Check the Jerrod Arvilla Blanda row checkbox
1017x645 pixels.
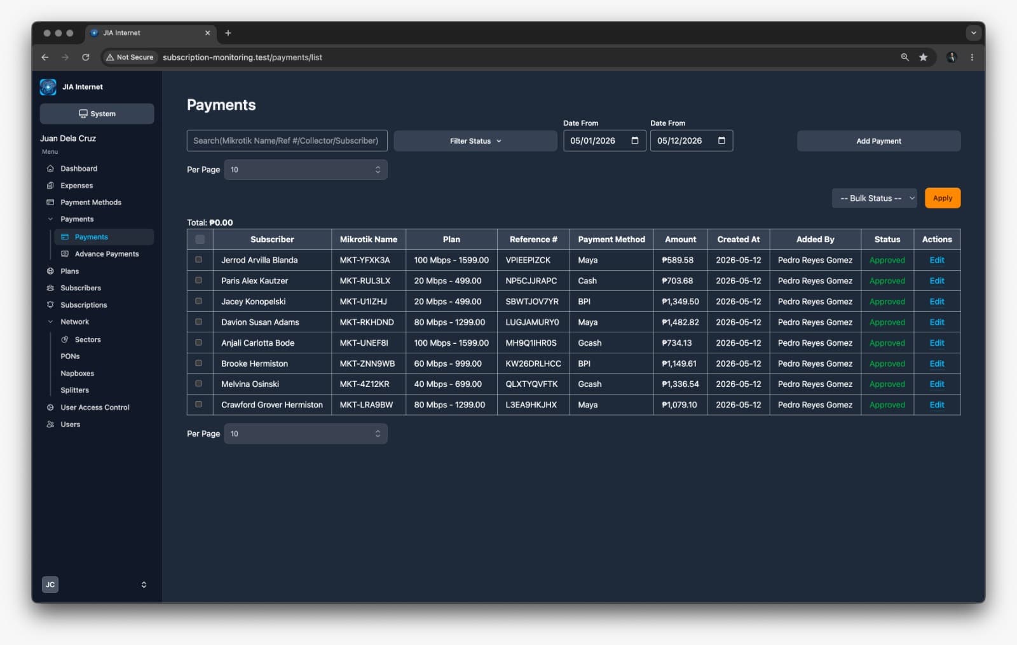pos(198,260)
